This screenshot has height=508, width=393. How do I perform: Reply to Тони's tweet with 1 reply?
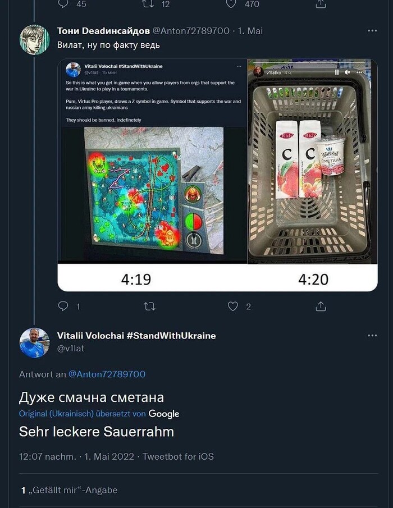pyautogui.click(x=63, y=306)
